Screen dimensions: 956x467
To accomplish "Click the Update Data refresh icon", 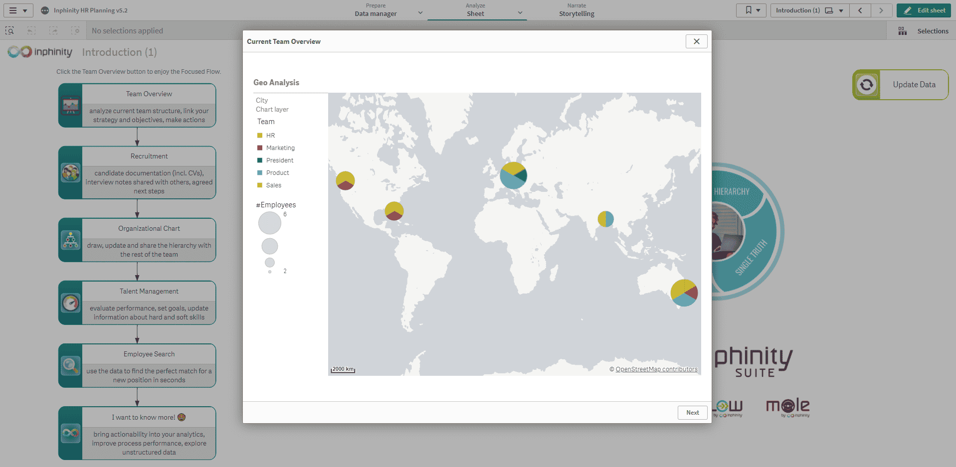I will [x=867, y=85].
